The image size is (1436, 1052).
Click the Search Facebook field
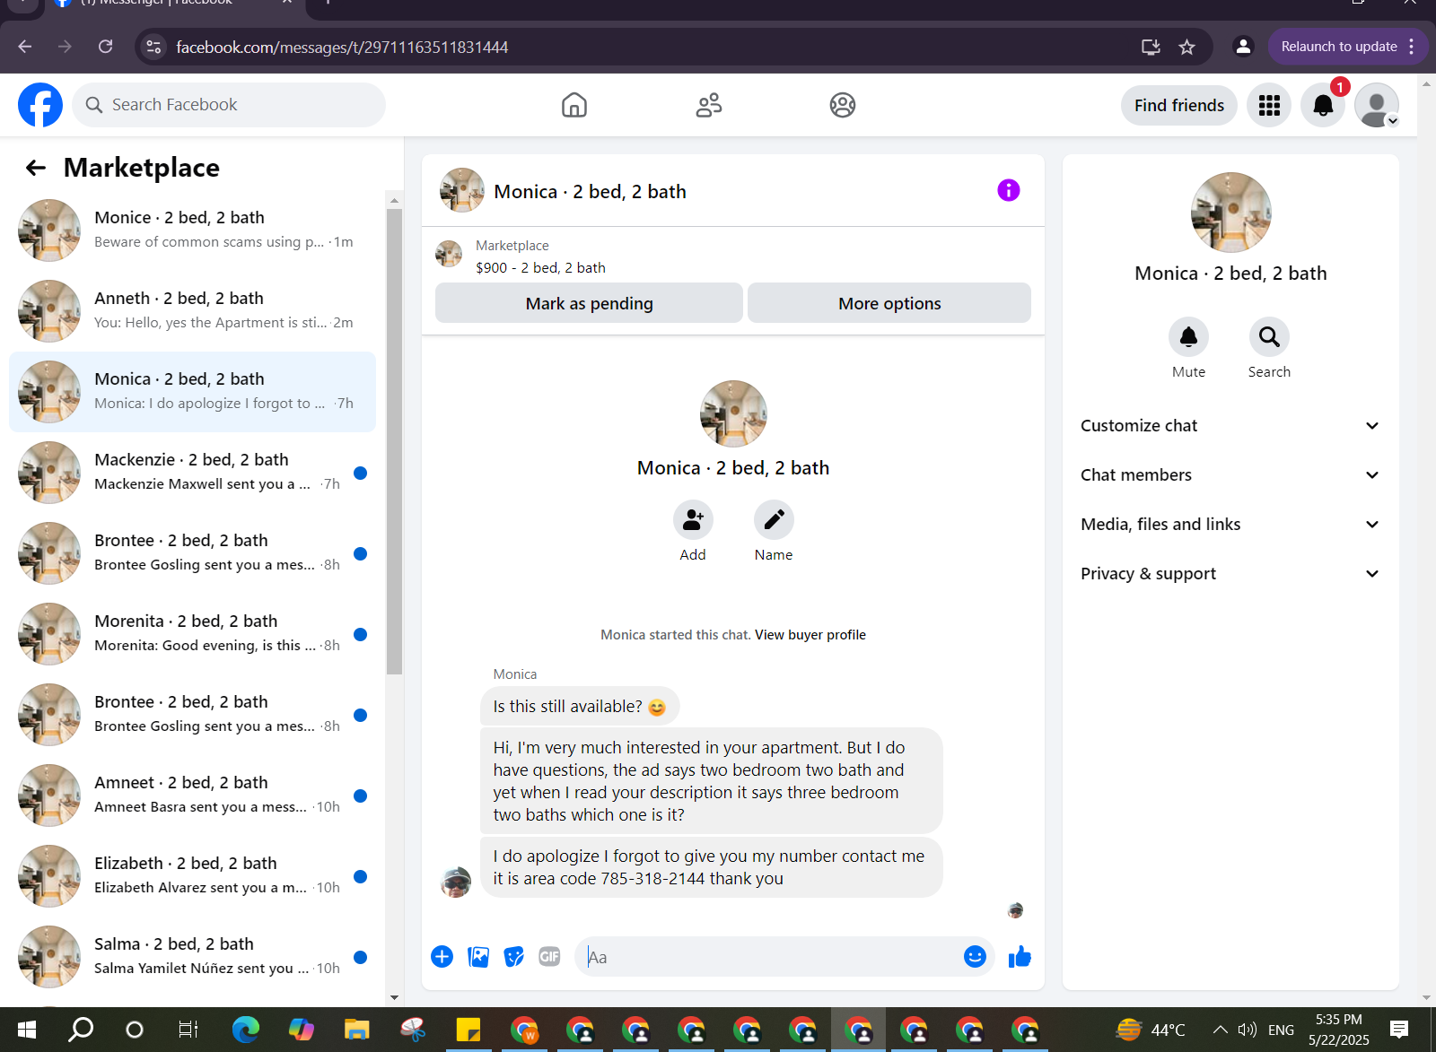pos(229,105)
